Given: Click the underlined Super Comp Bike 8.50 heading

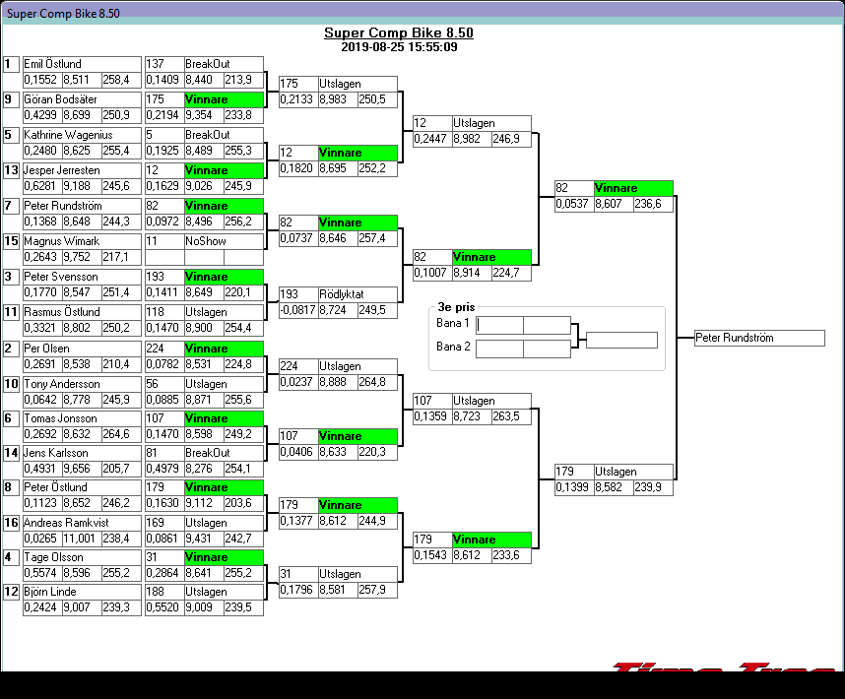Looking at the screenshot, I should 399,33.
